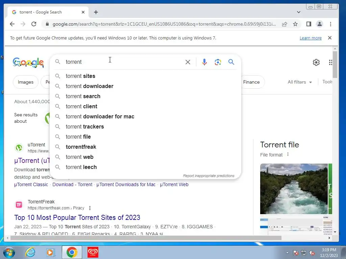Select suggestion torrent downloader for mac
The width and height of the screenshot is (346, 259).
click(145, 116)
